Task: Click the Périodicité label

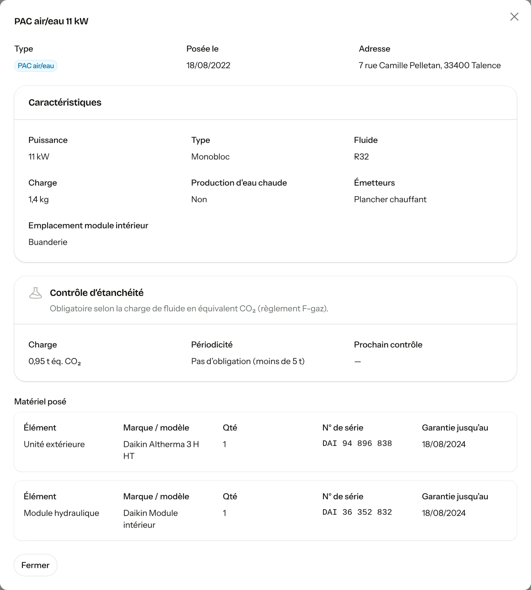Action: pos(212,345)
